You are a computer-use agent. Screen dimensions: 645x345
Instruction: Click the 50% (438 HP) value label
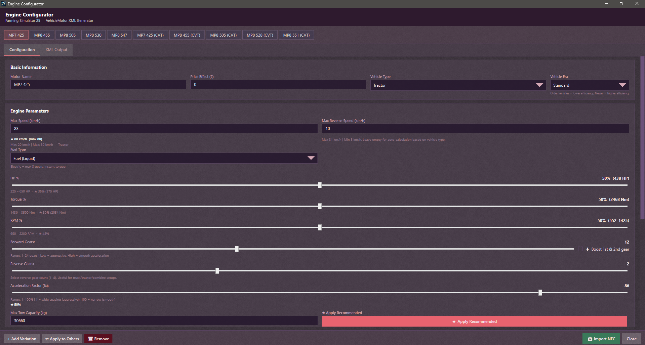tap(615, 178)
